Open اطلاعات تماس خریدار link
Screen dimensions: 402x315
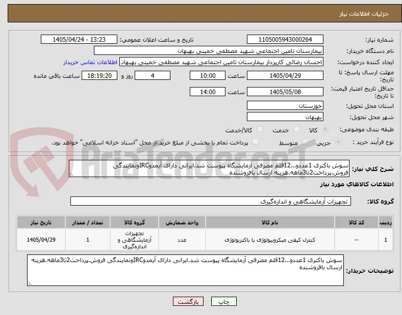point(90,62)
